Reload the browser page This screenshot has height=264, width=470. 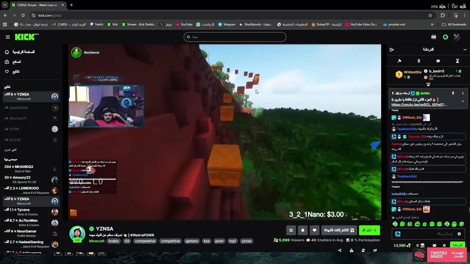[23, 15]
